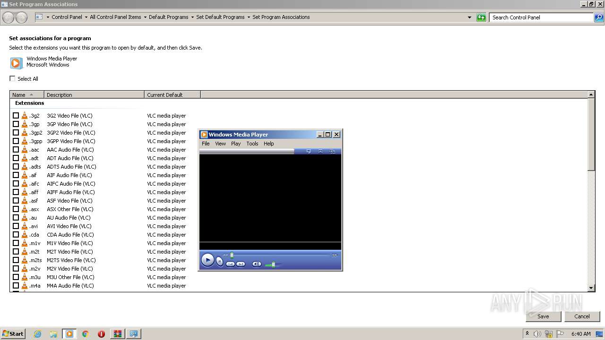Switch Media Player to full screen view

point(332,152)
